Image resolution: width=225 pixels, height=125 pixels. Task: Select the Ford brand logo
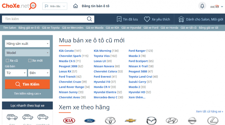[x=90, y=121]
